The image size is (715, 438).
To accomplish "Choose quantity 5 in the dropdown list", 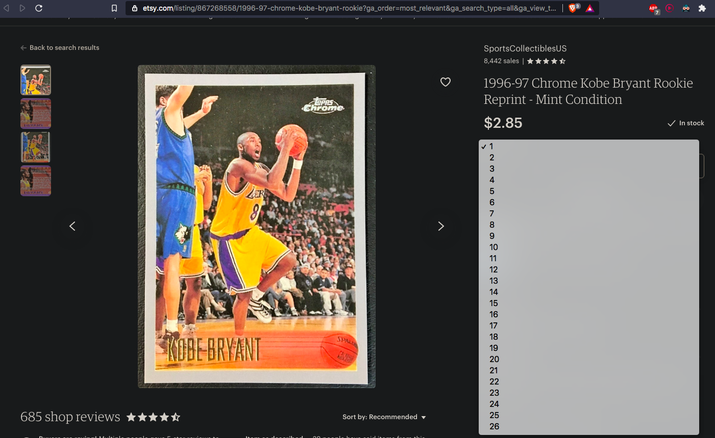I will (x=589, y=191).
